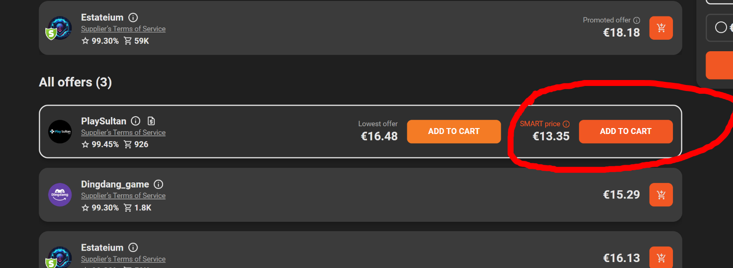
Task: Open info icon next to Dingdang_game
Action: point(159,184)
